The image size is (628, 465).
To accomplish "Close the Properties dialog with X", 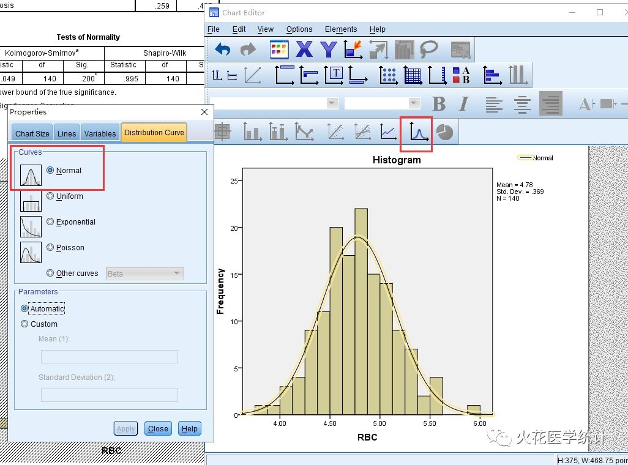I will click(204, 112).
